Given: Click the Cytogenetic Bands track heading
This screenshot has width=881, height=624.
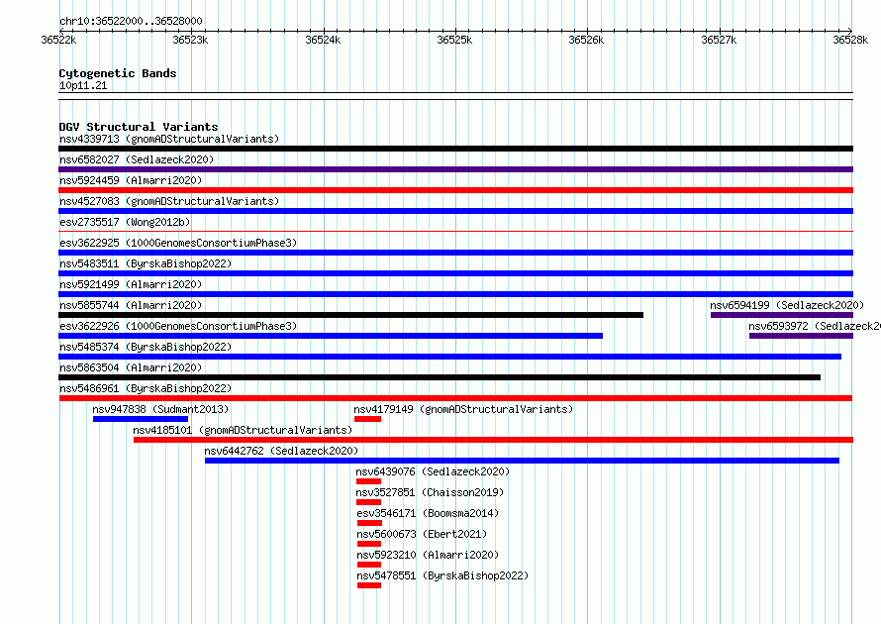Looking at the screenshot, I should click(118, 73).
